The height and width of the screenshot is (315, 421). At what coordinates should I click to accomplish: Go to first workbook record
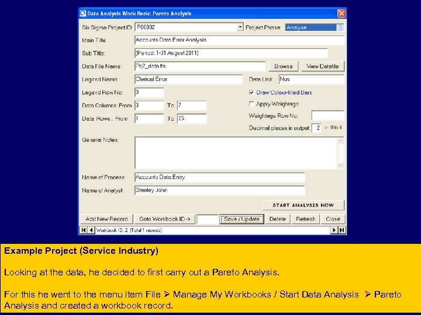pos(84,230)
